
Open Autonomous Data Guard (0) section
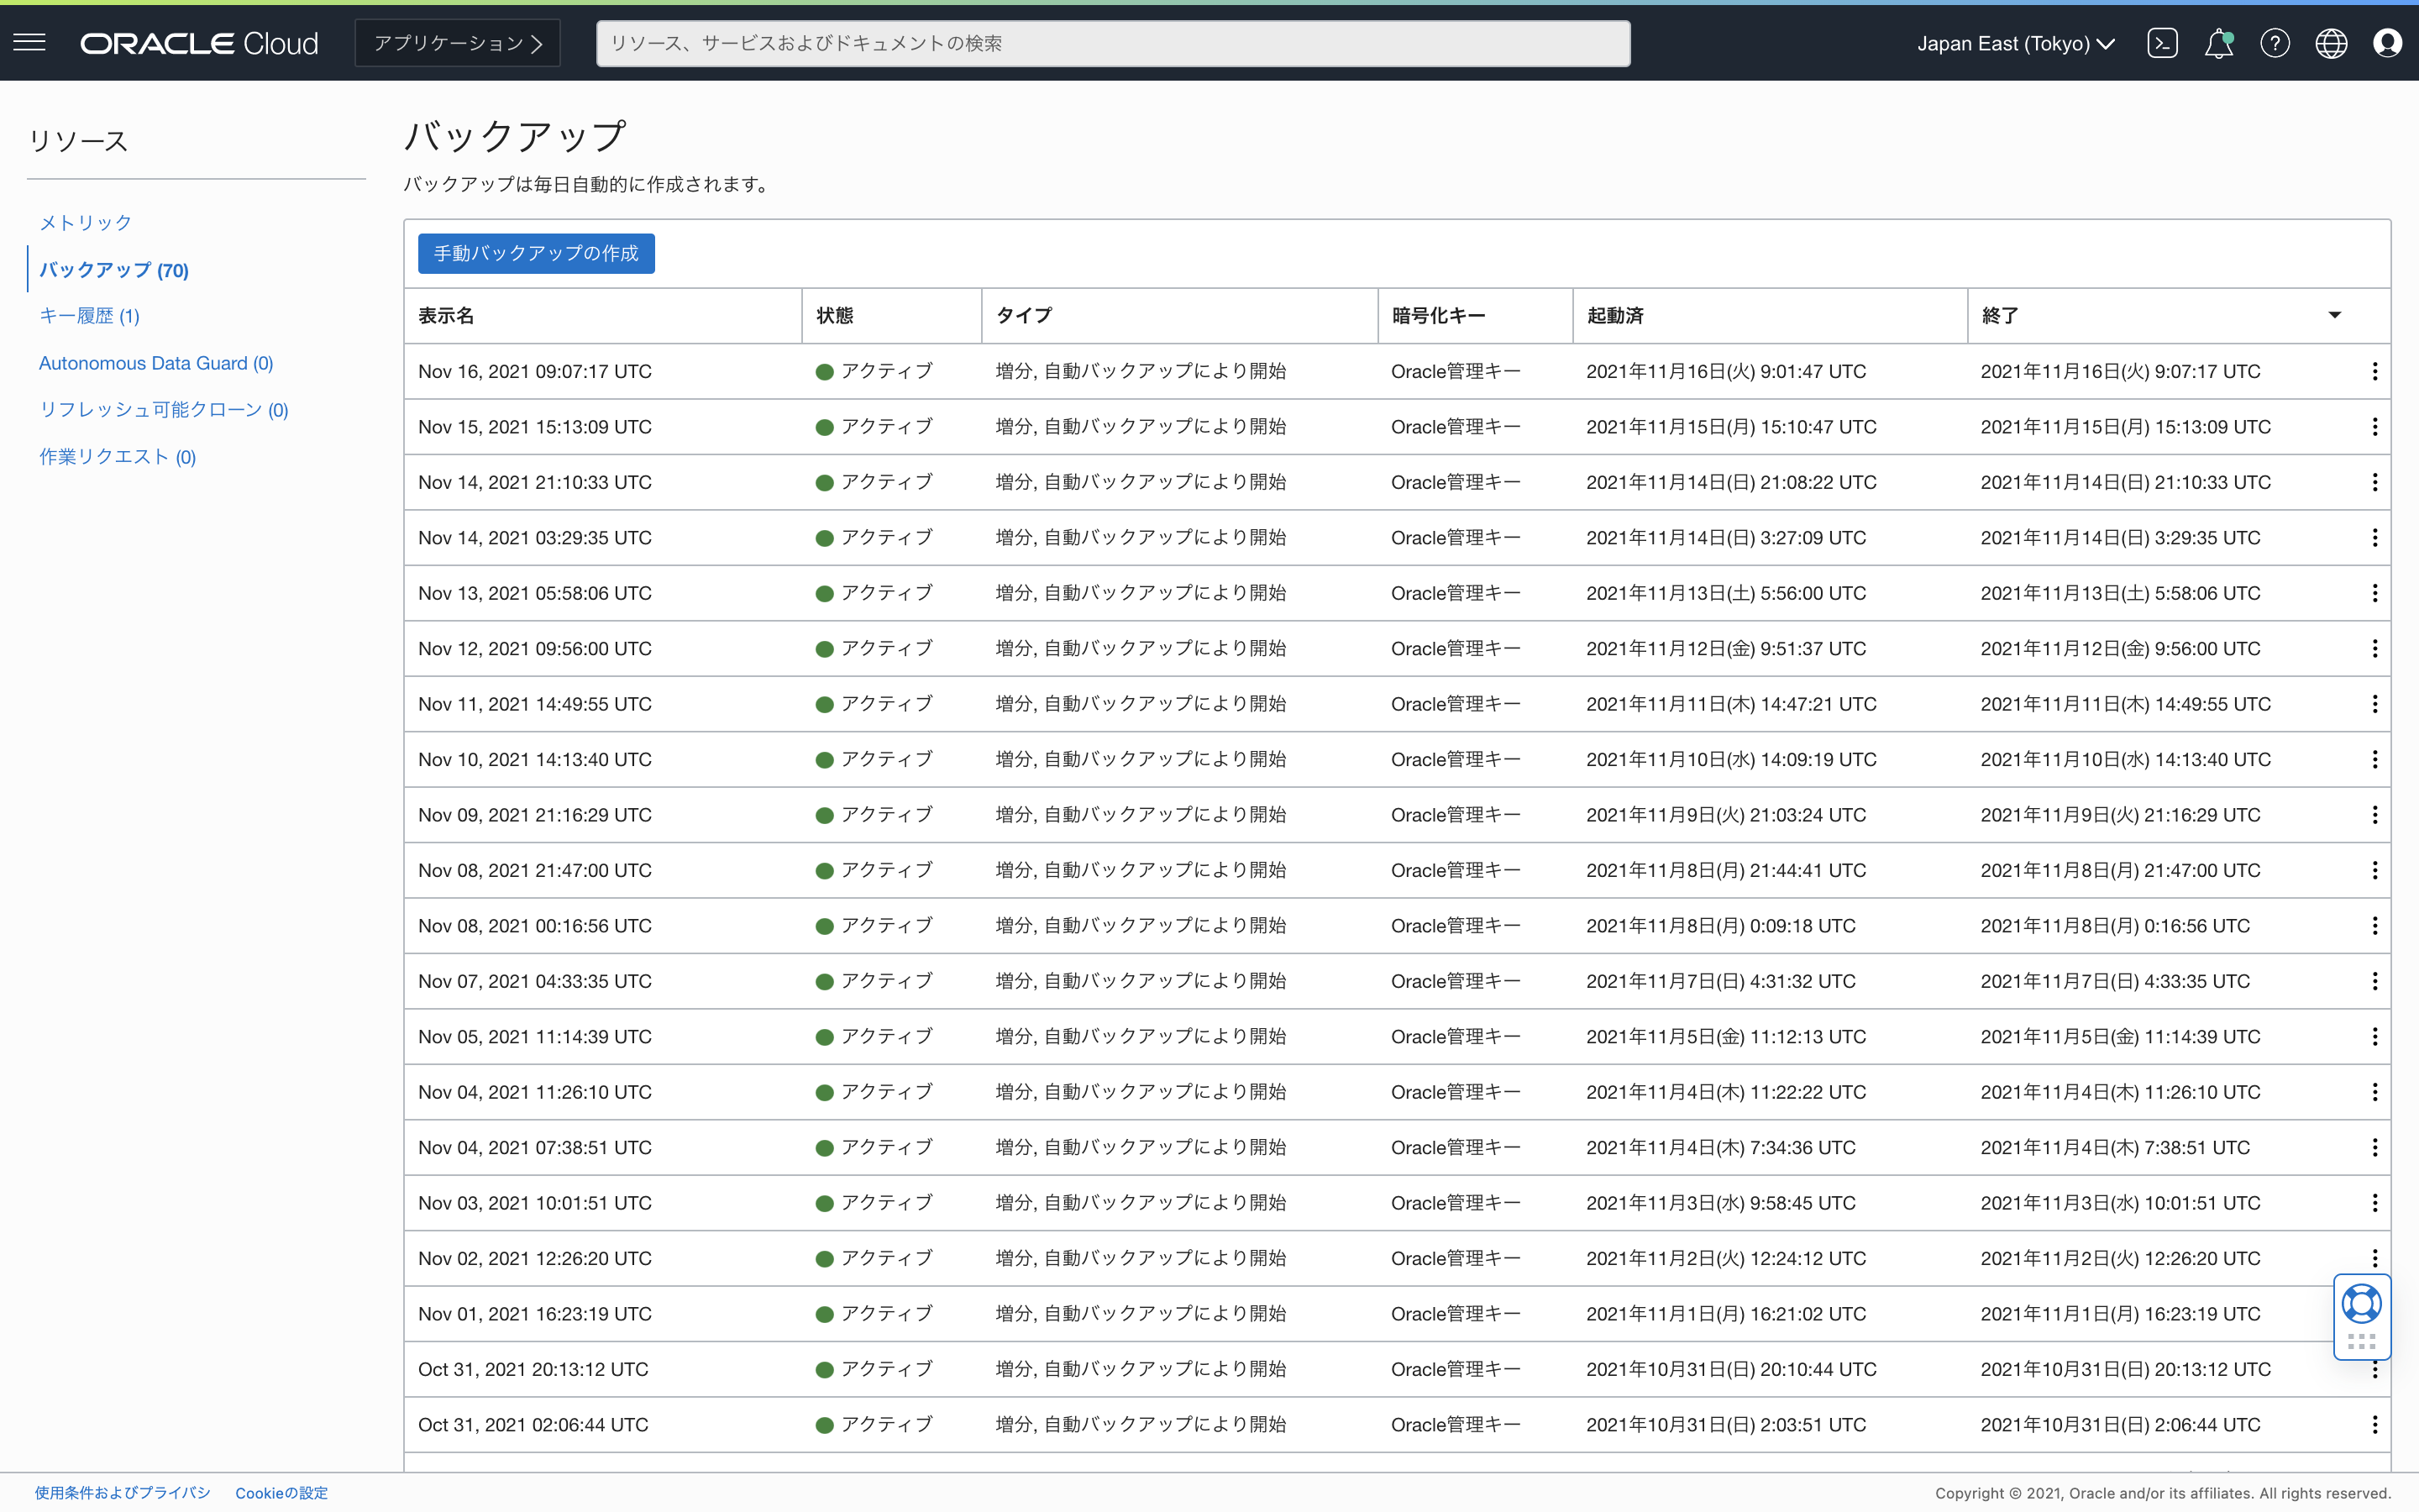(156, 363)
